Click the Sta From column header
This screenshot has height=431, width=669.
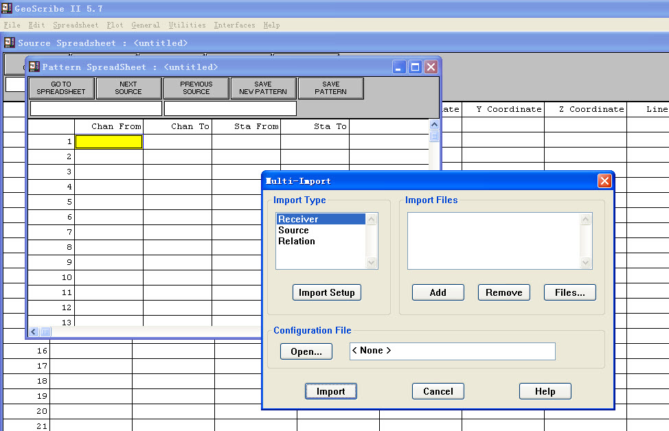tap(246, 126)
